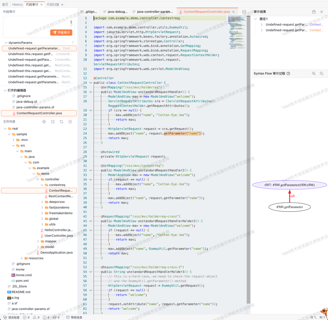Switch to the 代码扫描 tab
Image resolution: width=328 pixels, height=320 pixels.
[x=53, y=4]
